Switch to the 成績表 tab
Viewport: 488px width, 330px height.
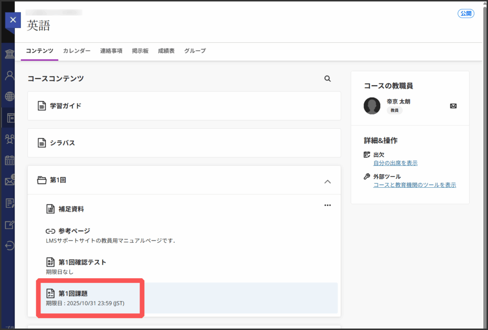[x=166, y=51]
